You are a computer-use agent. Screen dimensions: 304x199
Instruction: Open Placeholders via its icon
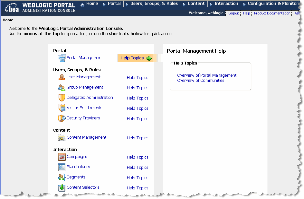pos(62,167)
